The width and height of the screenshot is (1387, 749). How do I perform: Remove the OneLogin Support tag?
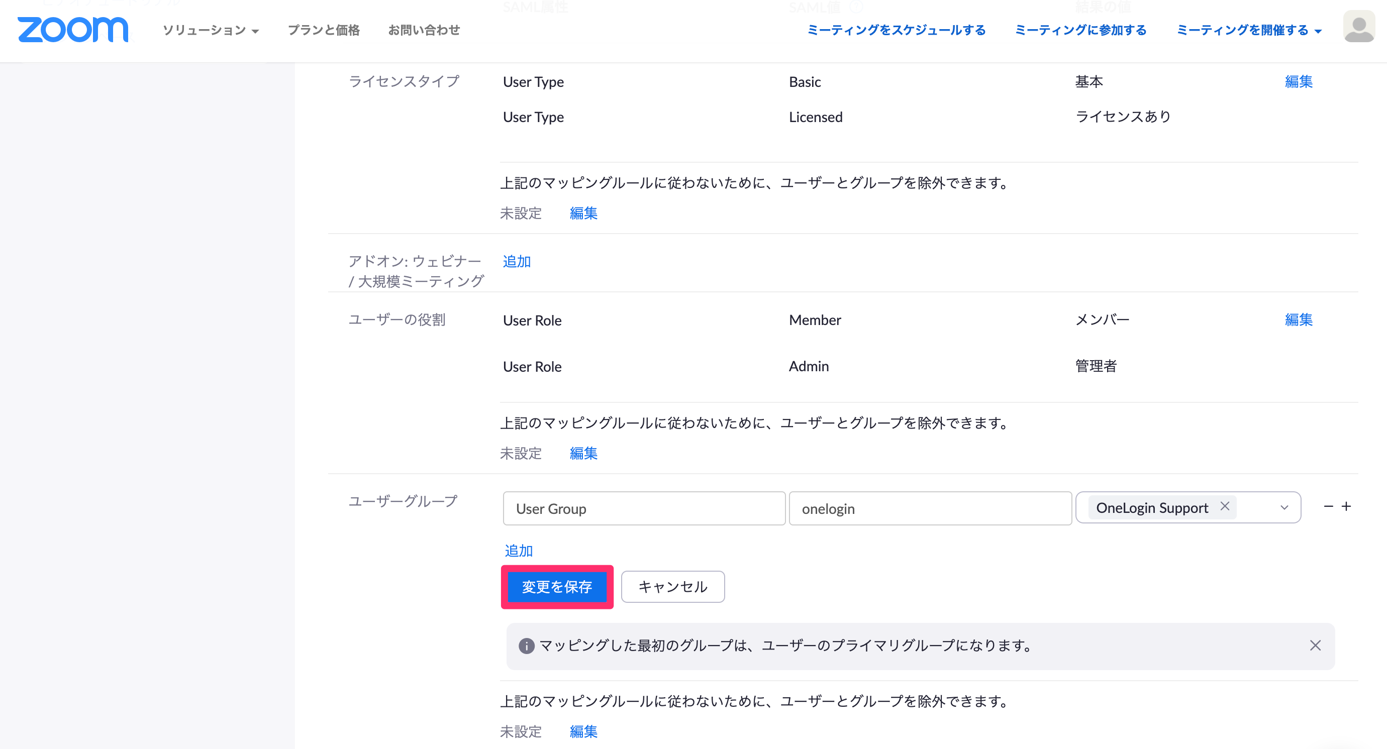(1224, 506)
